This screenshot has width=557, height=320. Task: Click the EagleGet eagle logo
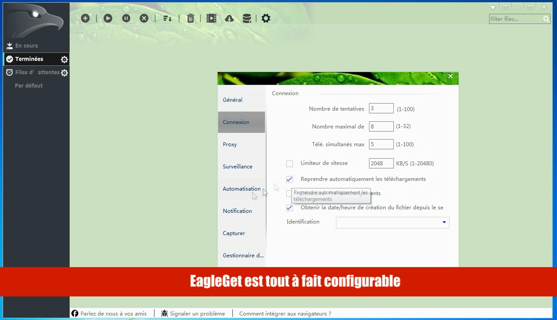coord(36,21)
